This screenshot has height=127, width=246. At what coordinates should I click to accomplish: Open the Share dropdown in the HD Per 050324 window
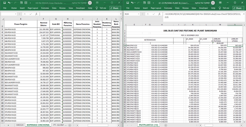(120, 8)
